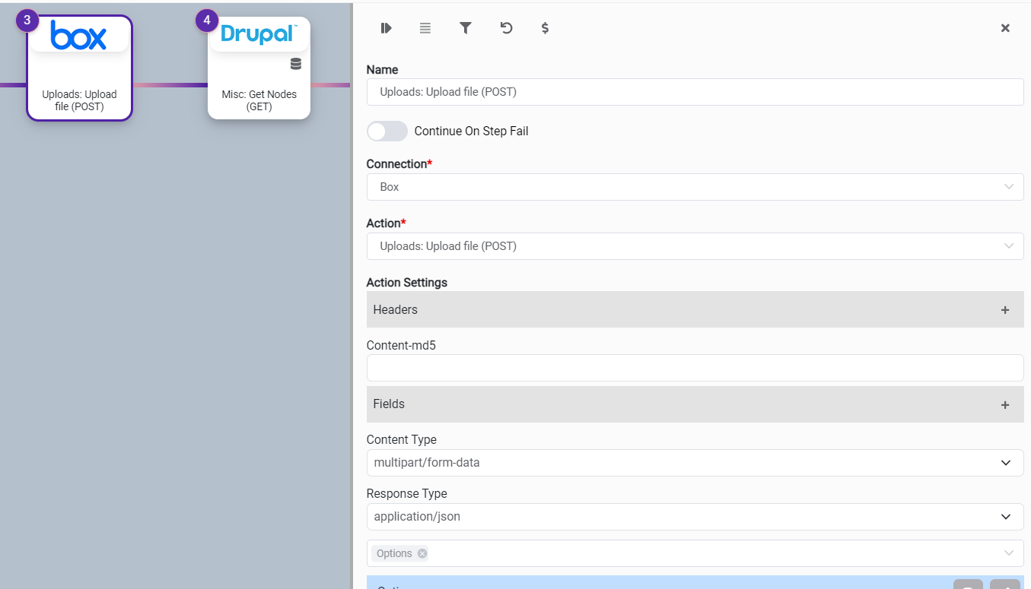
Task: Click the dollar sign icon
Action: click(x=545, y=28)
